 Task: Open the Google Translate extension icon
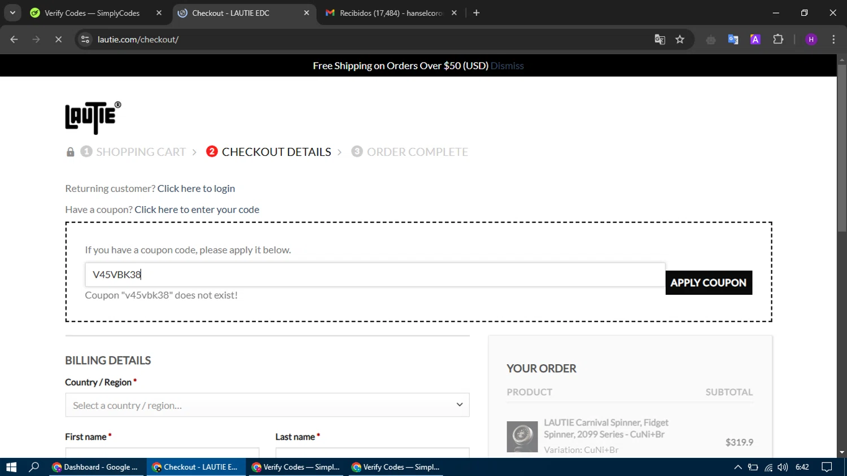click(x=733, y=40)
